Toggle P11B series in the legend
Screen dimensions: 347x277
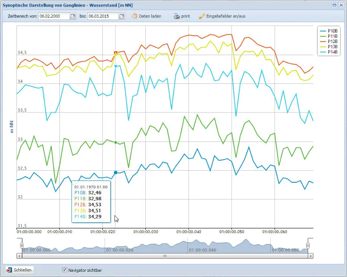click(x=329, y=36)
